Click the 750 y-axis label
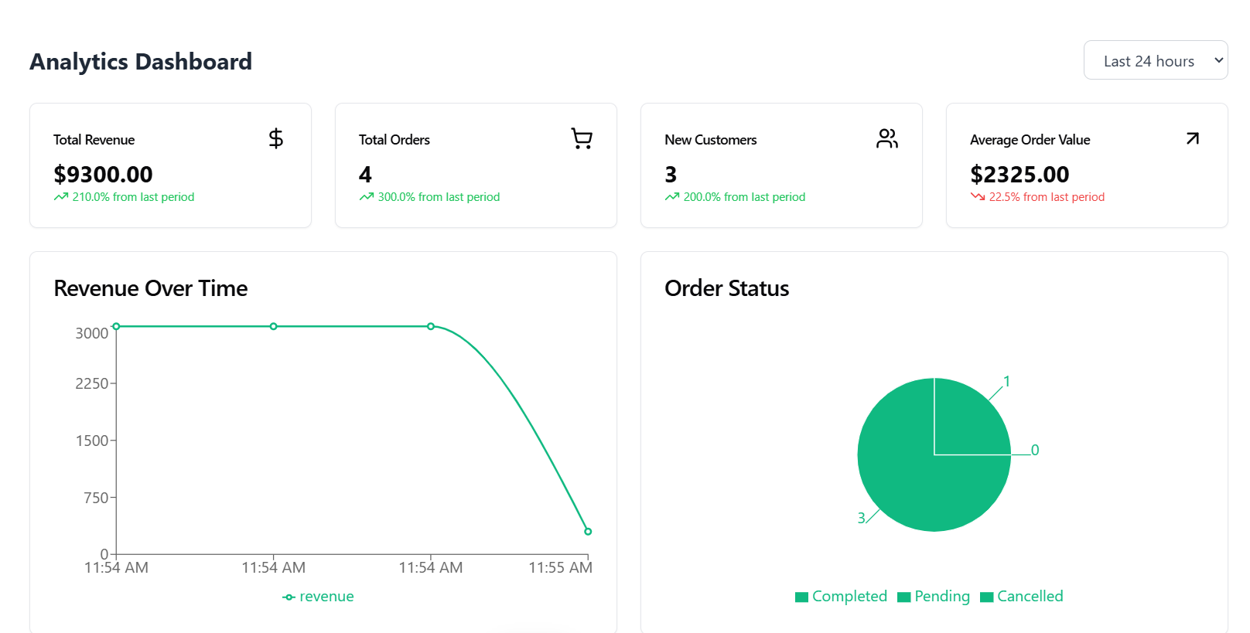The width and height of the screenshot is (1250, 633). [x=96, y=498]
